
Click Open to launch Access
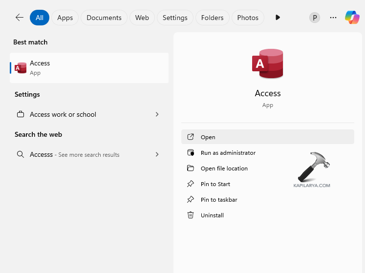pyautogui.click(x=208, y=137)
